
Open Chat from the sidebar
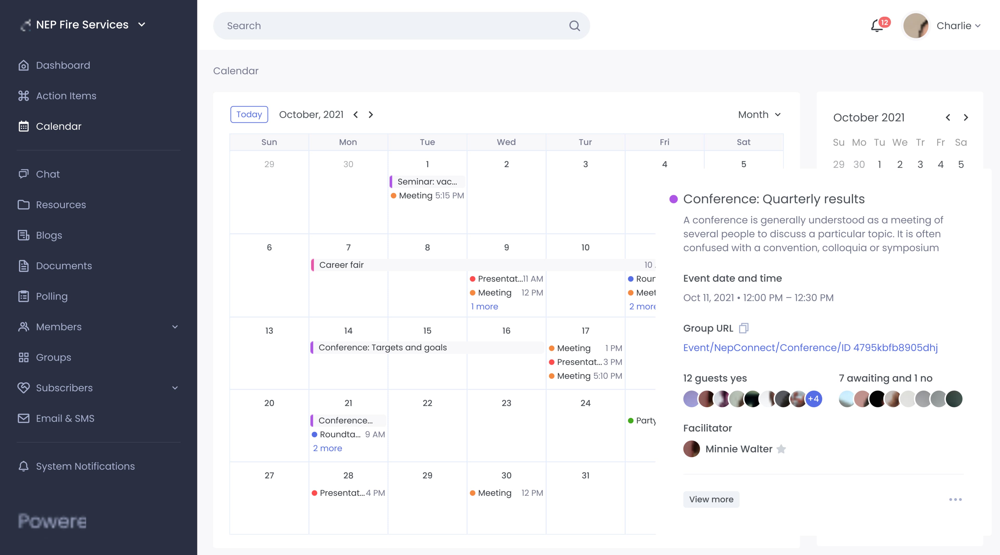[48, 174]
